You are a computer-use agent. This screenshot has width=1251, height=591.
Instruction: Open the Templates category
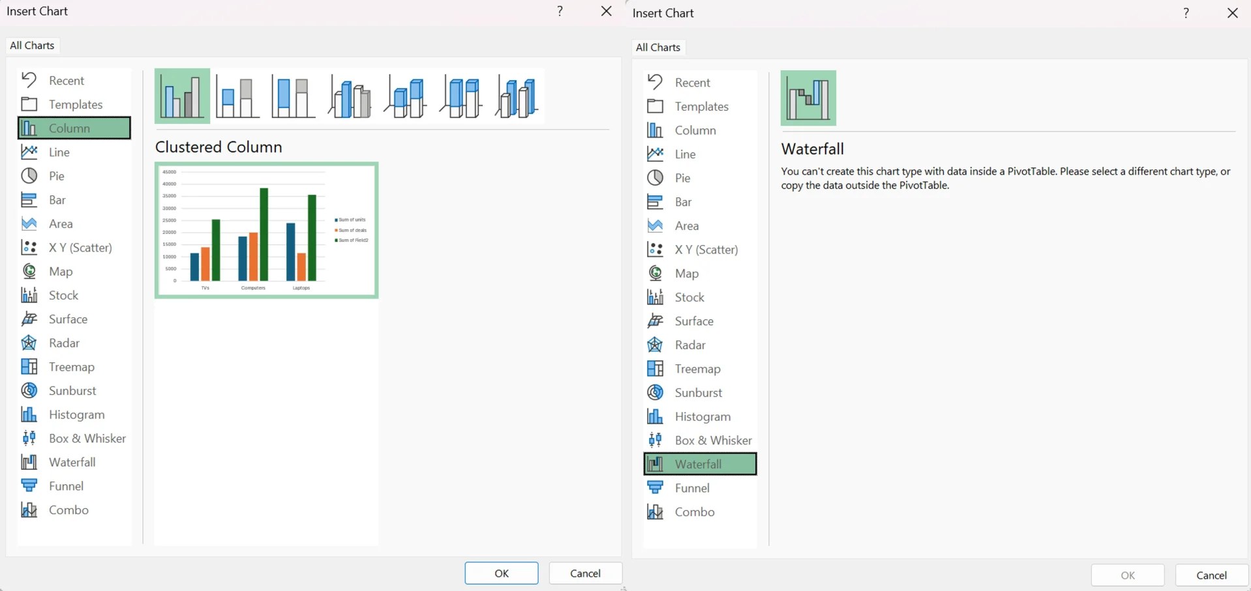point(76,104)
